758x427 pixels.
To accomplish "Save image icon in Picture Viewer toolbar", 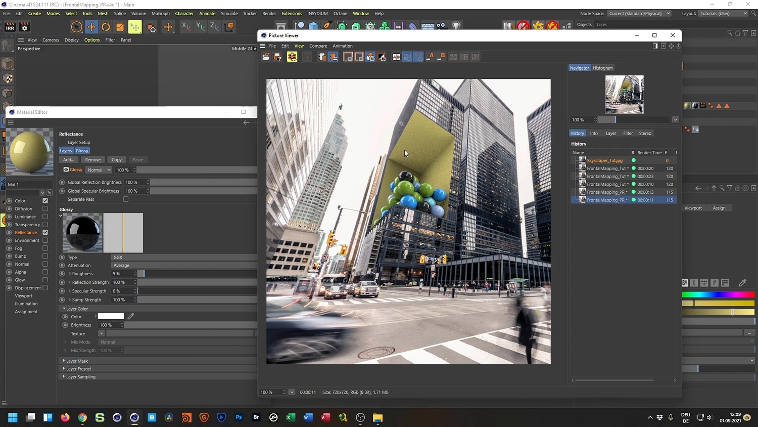I will (277, 57).
